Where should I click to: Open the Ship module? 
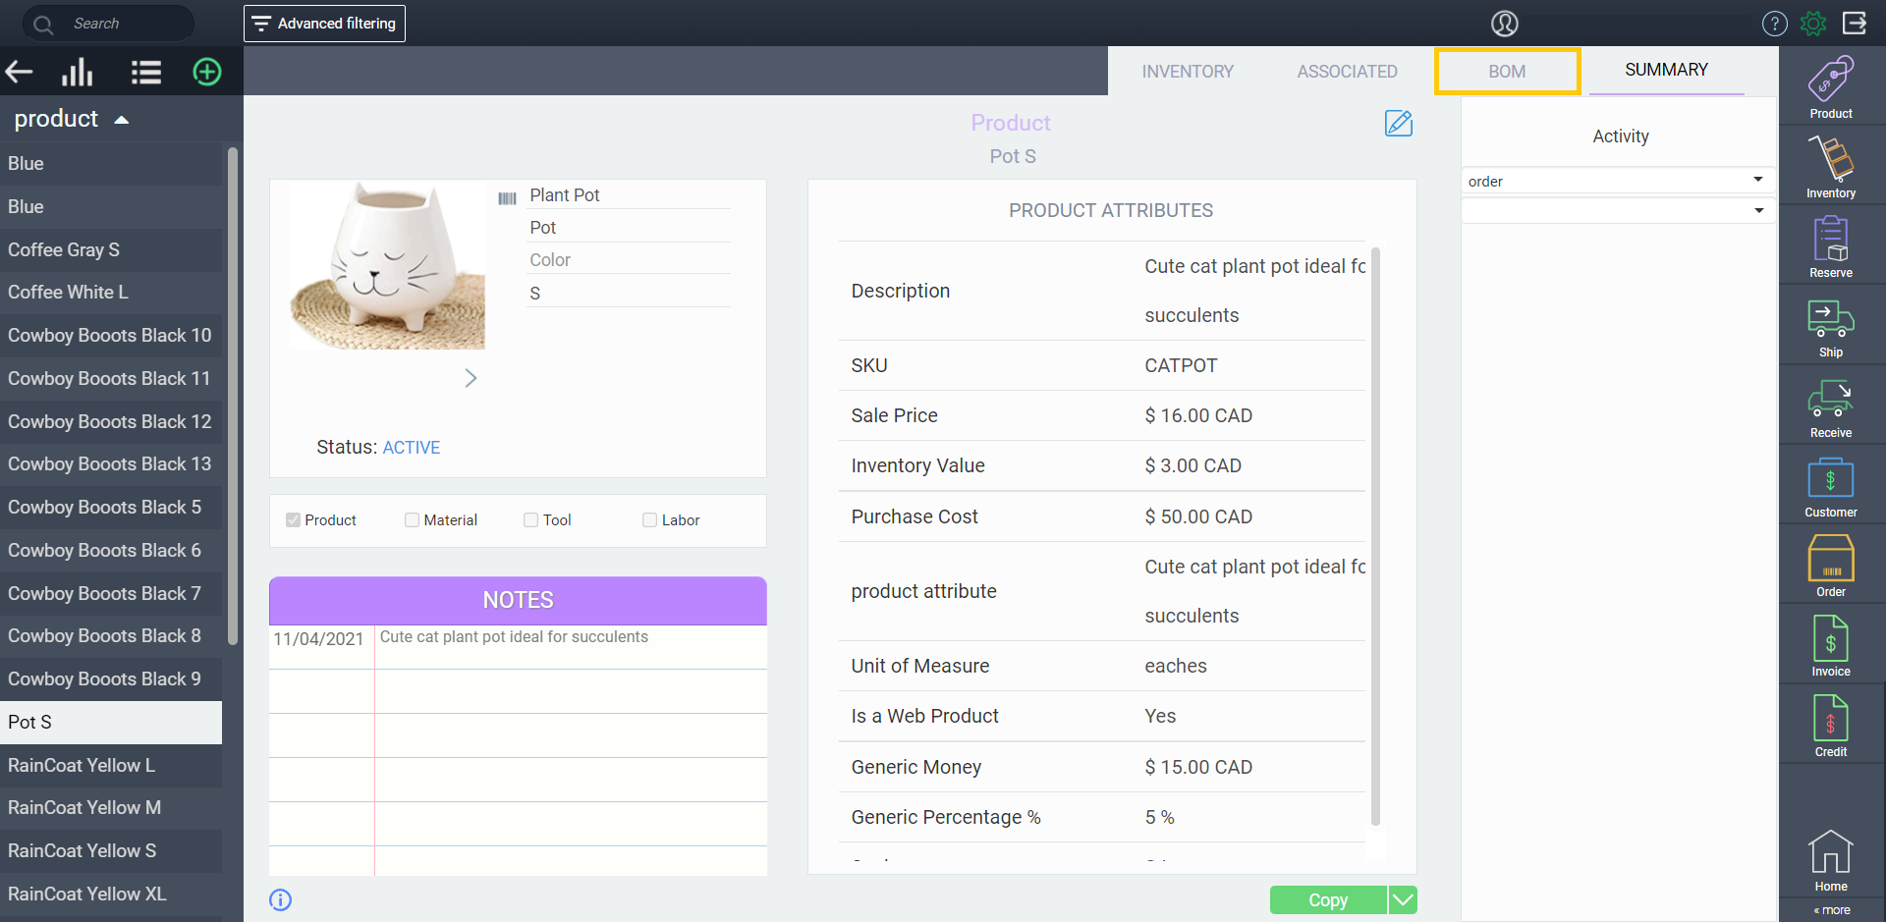(x=1831, y=327)
